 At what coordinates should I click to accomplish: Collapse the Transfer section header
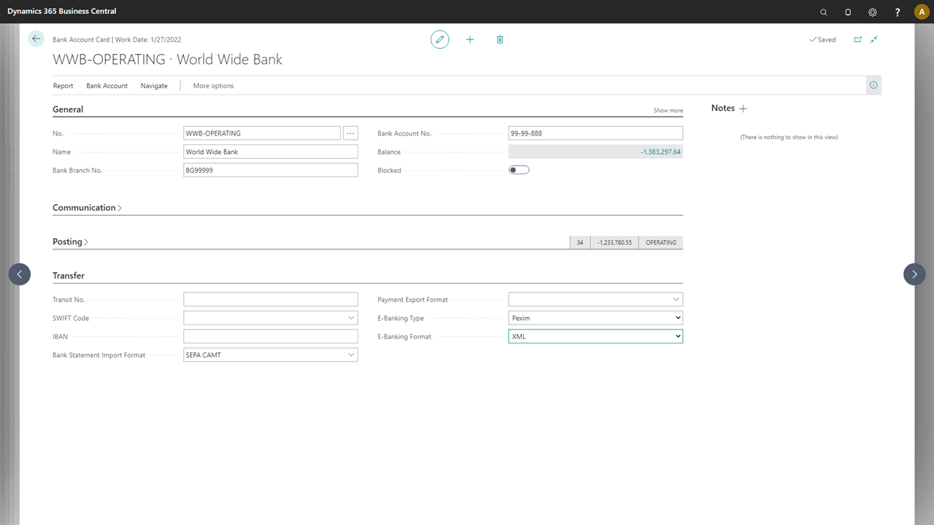tap(69, 276)
